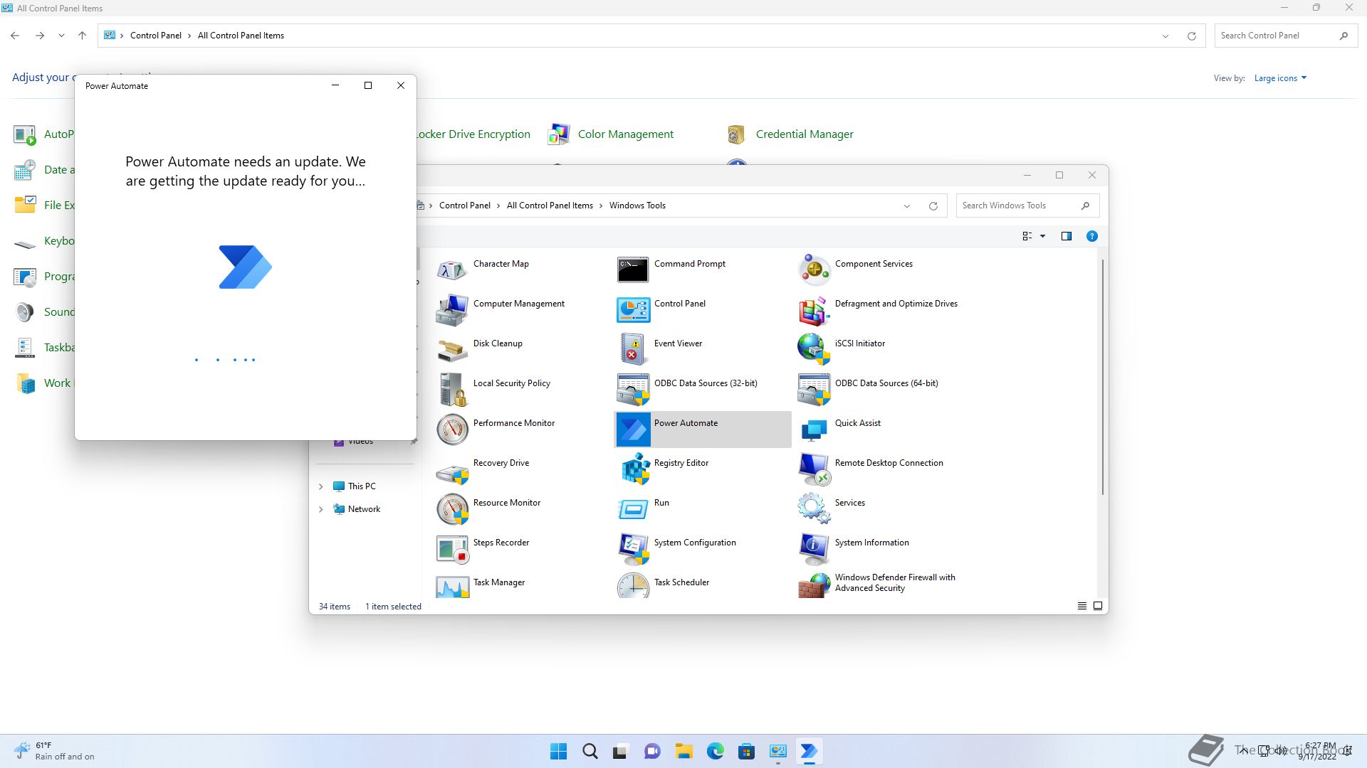1367x768 pixels.
Task: Go back in Control Panel window
Action: pyautogui.click(x=15, y=36)
